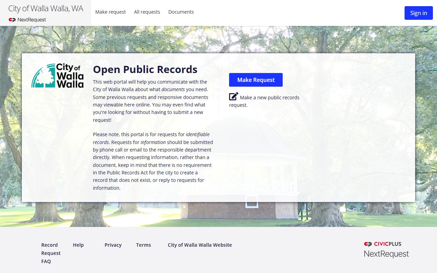
Task: Click the text Make a new public records request
Action: click(x=264, y=101)
